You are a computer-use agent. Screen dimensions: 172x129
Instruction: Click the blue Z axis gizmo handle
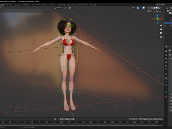point(157,15)
